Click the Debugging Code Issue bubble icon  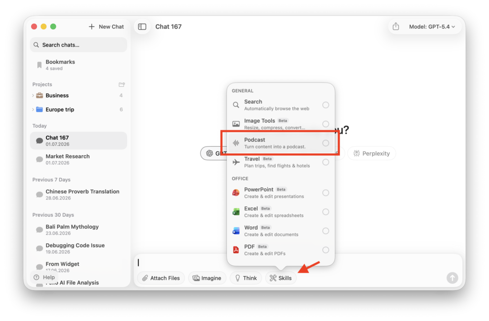39,248
